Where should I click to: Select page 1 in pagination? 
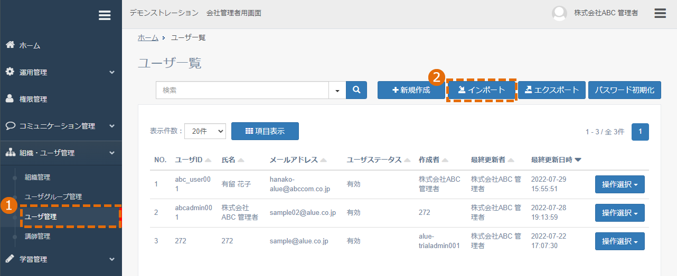click(x=641, y=132)
